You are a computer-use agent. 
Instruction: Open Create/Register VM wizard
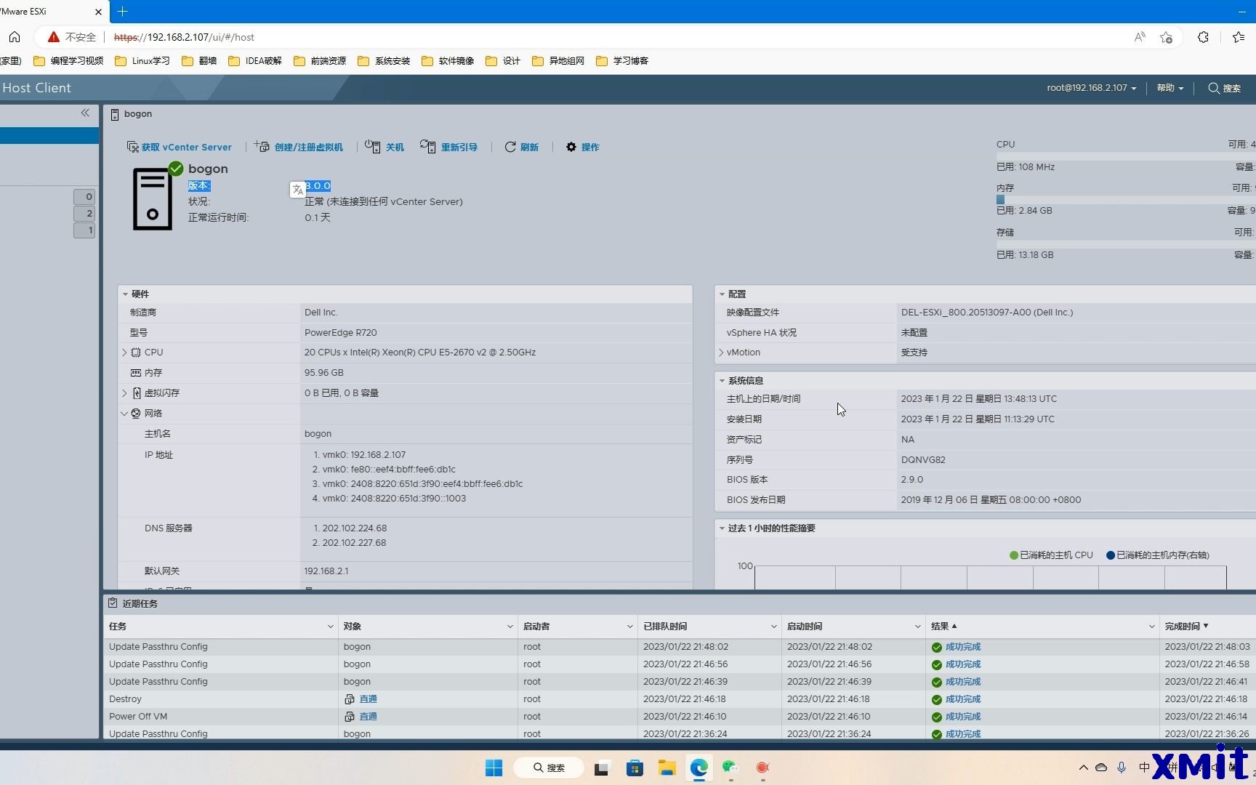tap(299, 147)
